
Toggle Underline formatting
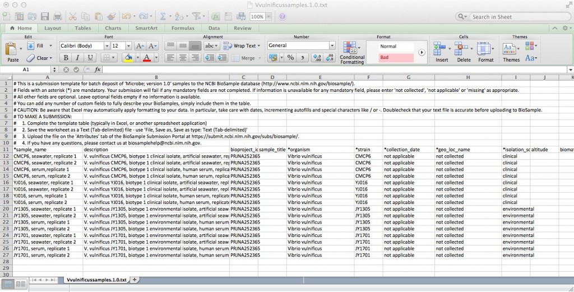click(x=90, y=58)
